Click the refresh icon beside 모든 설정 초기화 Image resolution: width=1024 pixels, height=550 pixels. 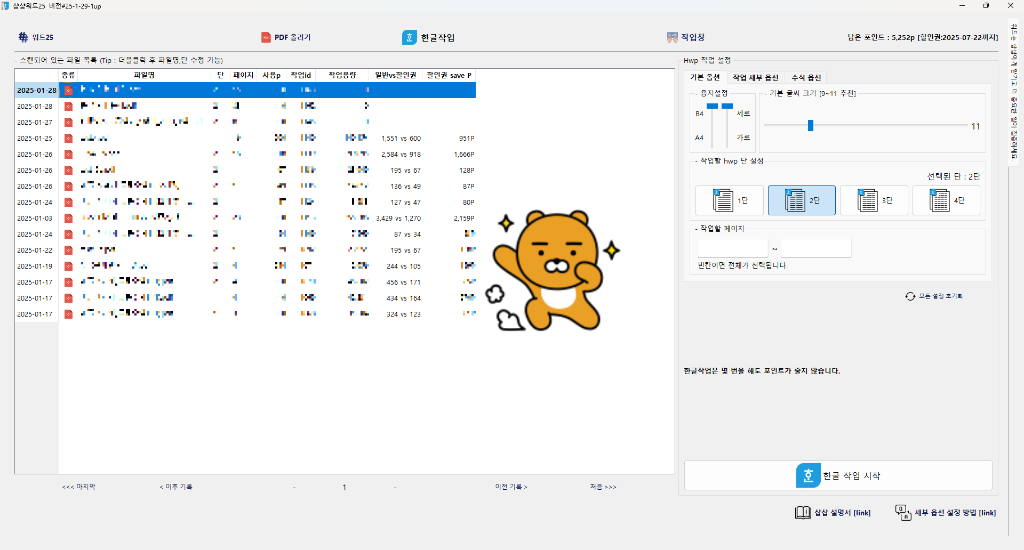click(910, 296)
